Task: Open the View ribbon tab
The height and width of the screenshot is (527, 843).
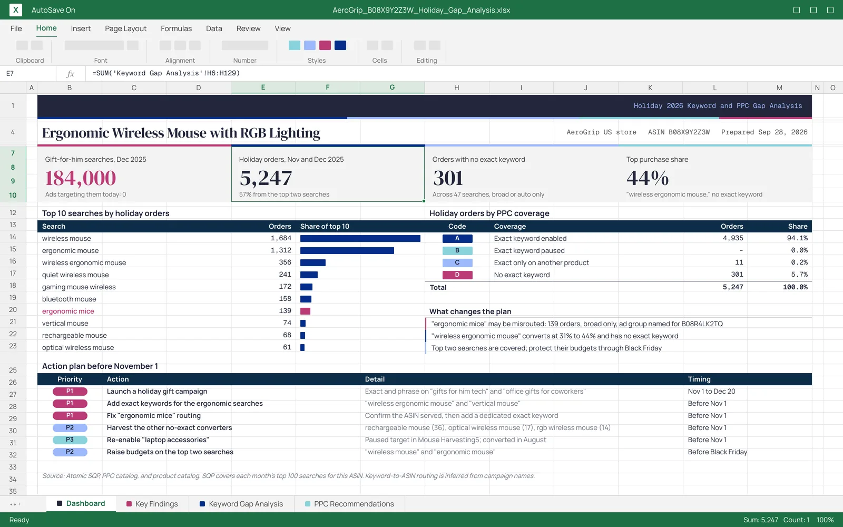Action: point(282,28)
